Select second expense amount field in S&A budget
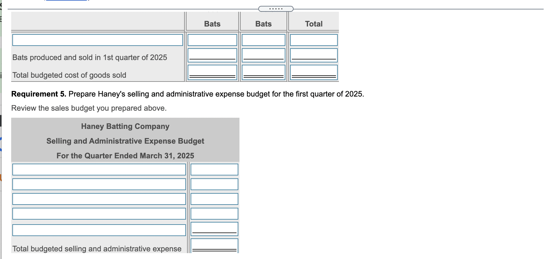 [x=214, y=184]
